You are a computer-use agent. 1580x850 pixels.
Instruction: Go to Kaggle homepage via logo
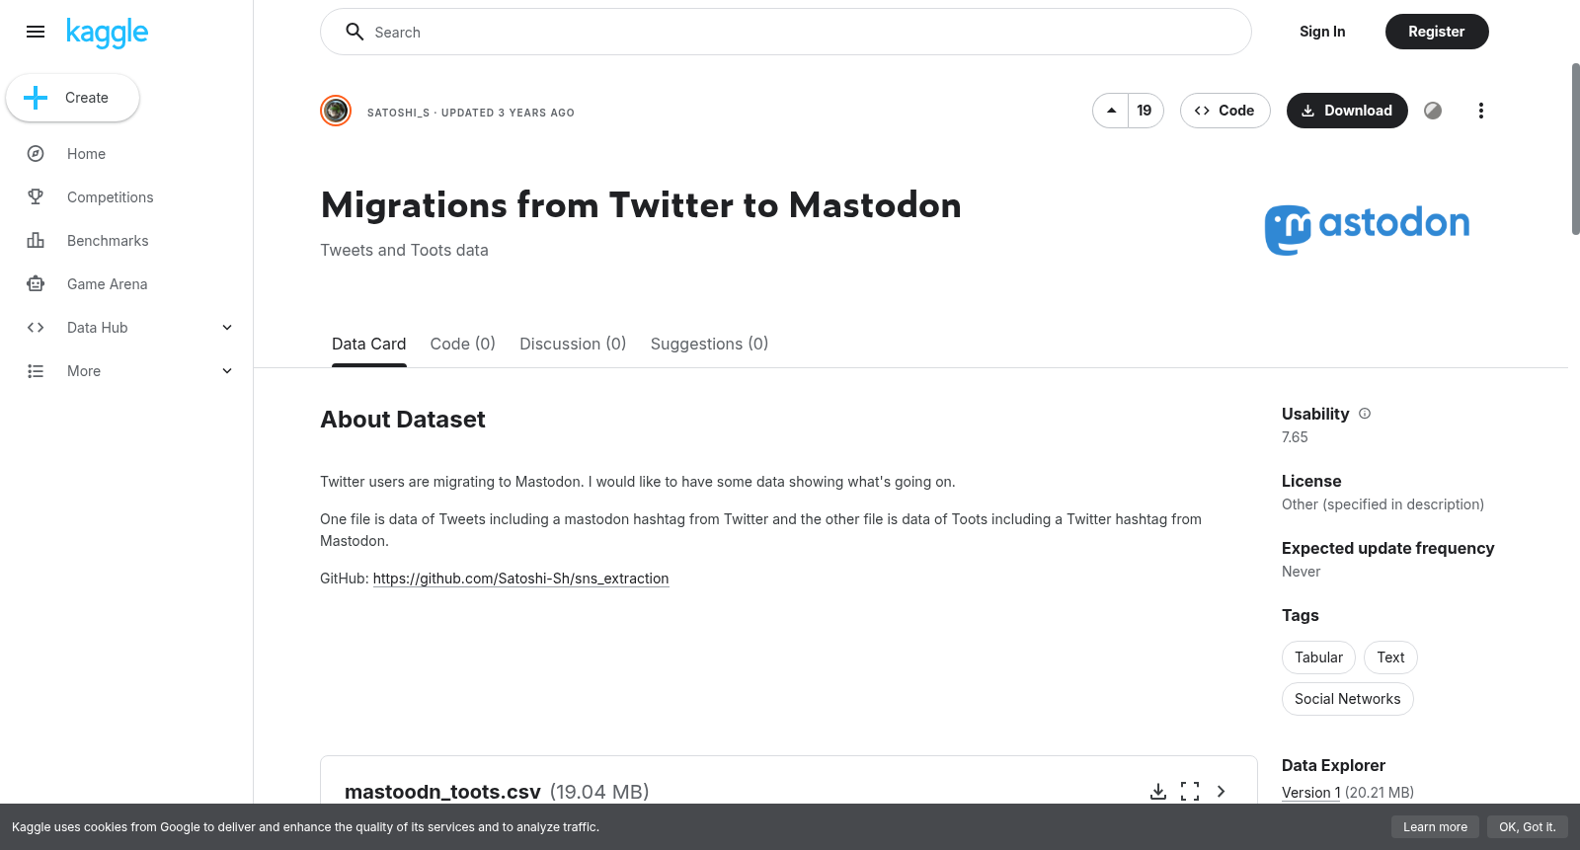pyautogui.click(x=107, y=33)
